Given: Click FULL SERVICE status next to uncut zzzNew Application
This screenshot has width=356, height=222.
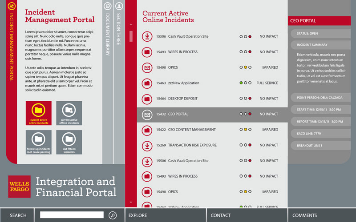Looking at the screenshot, I should pyautogui.click(x=267, y=83).
